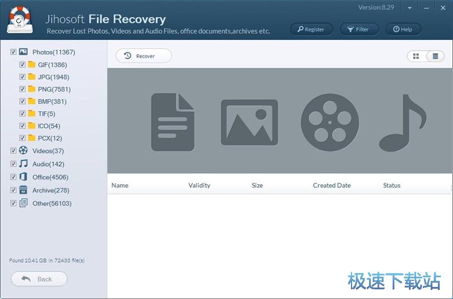Click the GIF folder icon

tap(32, 65)
